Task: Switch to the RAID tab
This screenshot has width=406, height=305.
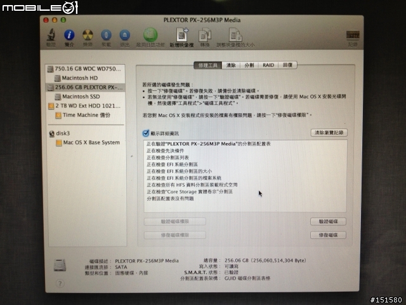Action: pos(268,65)
